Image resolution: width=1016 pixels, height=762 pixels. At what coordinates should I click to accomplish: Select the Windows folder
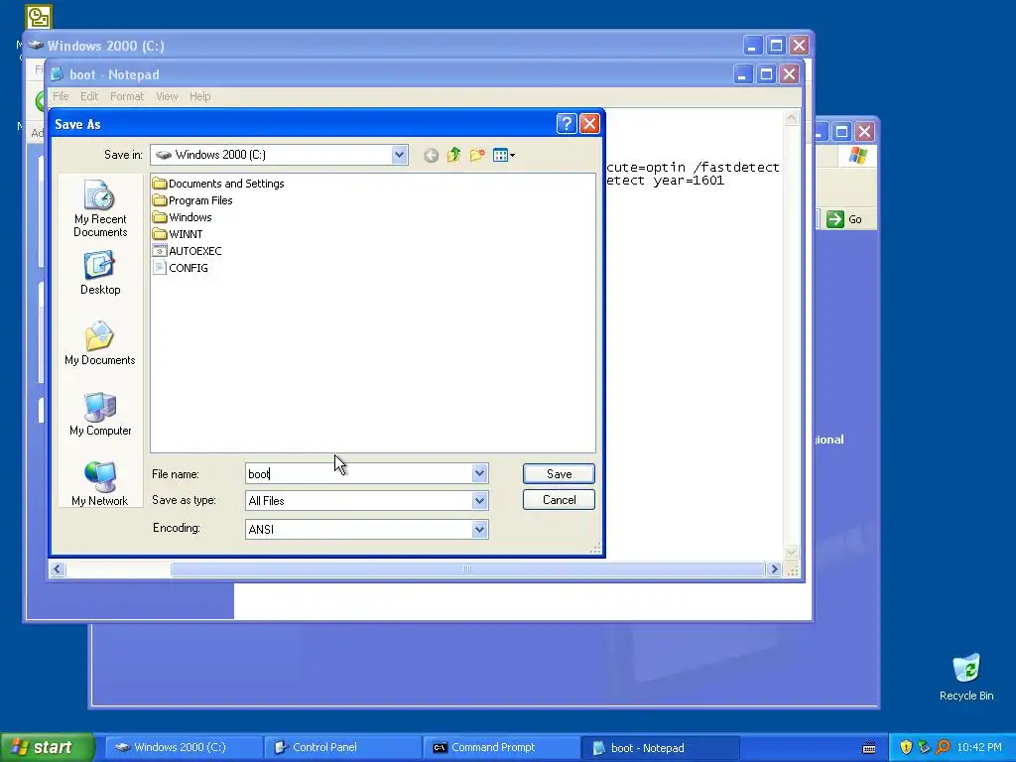coord(183,217)
